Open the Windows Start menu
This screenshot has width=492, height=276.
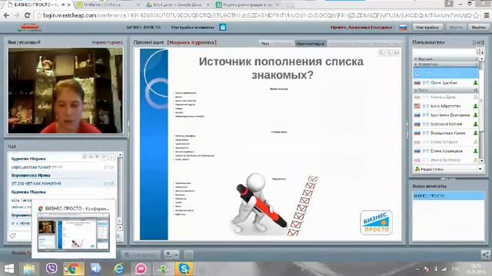8,269
